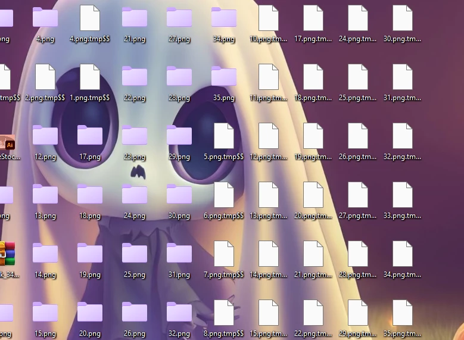
Task: Select the 11.png.tm... file
Action: (x=269, y=77)
